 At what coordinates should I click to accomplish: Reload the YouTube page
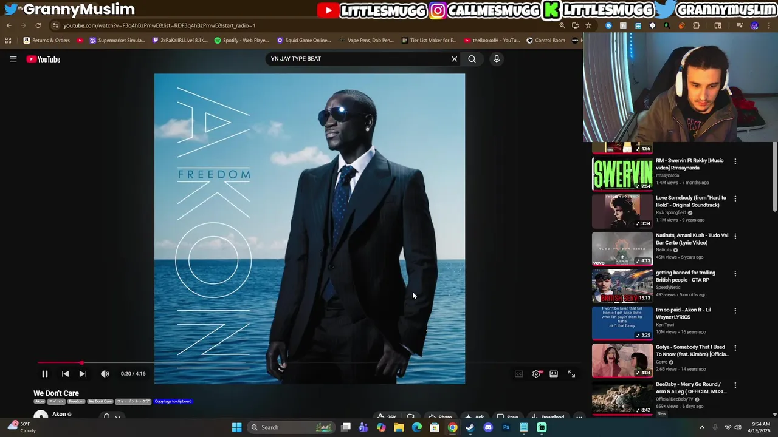coord(38,25)
